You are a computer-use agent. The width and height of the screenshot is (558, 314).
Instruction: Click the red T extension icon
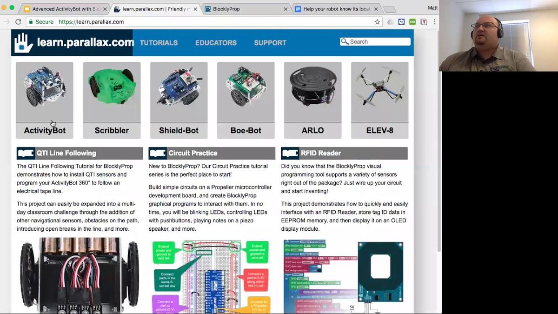[424, 21]
